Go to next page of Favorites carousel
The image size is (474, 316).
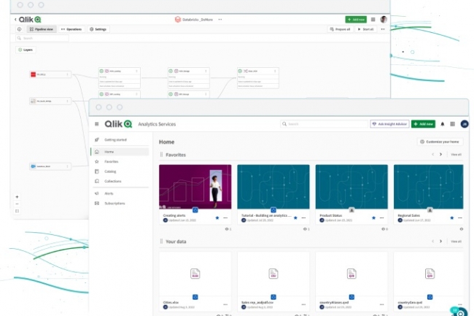click(x=440, y=155)
